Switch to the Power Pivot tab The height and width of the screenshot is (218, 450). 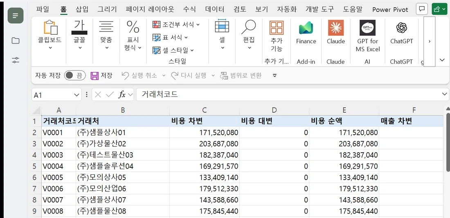pos(390,10)
